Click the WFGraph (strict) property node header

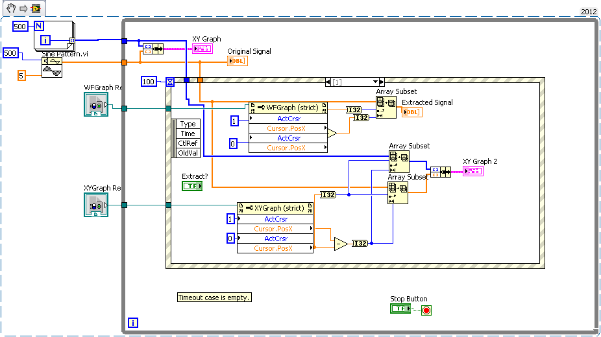click(288, 107)
